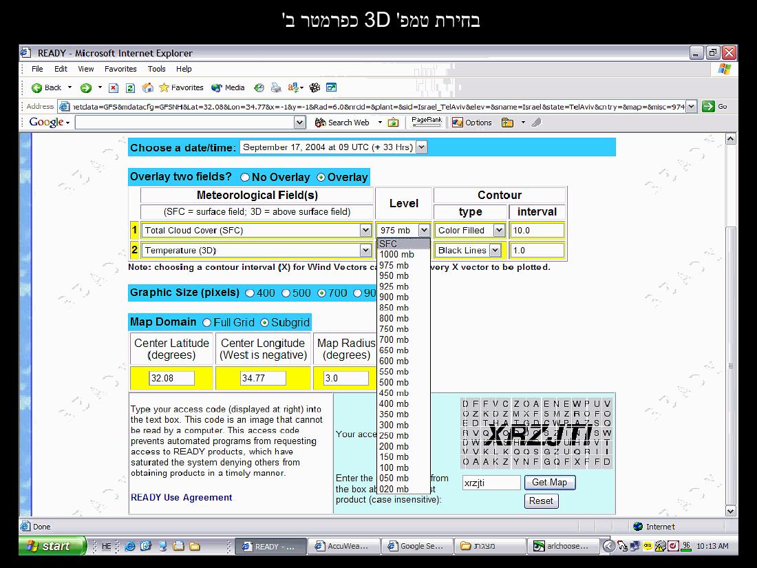This screenshot has height=568, width=757.
Task: Open READY Use Agreement link
Action: point(182,498)
